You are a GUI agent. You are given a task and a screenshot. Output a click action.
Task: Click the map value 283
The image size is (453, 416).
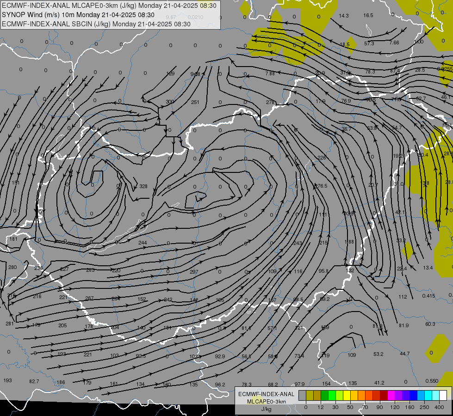click(x=90, y=270)
